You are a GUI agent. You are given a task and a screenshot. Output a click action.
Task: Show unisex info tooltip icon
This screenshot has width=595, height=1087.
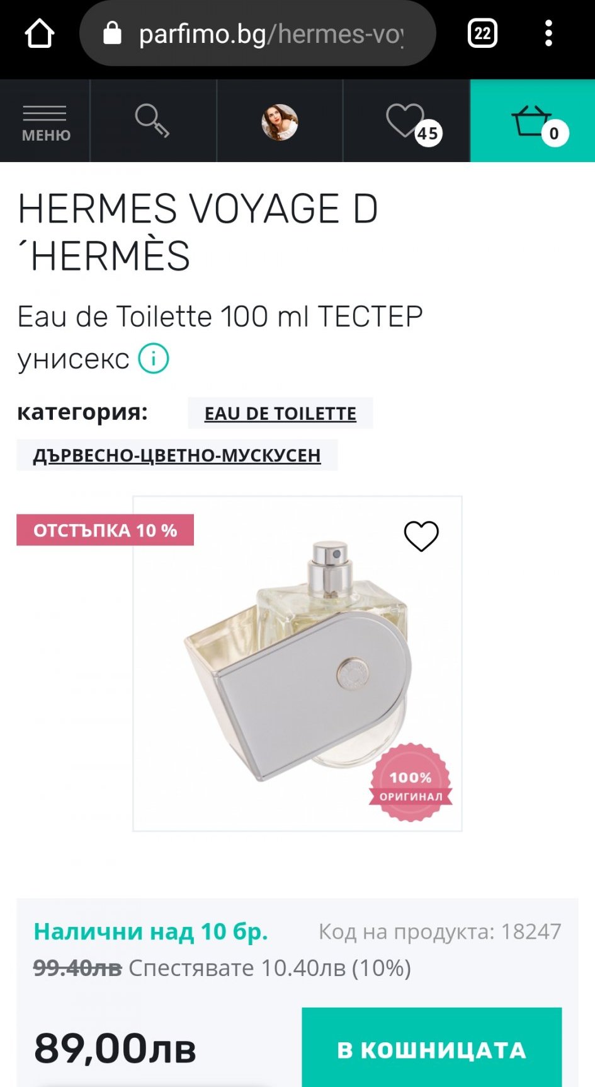pyautogui.click(x=154, y=359)
